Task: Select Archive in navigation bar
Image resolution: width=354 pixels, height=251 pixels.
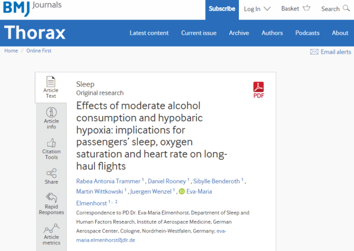Action: [x=239, y=33]
